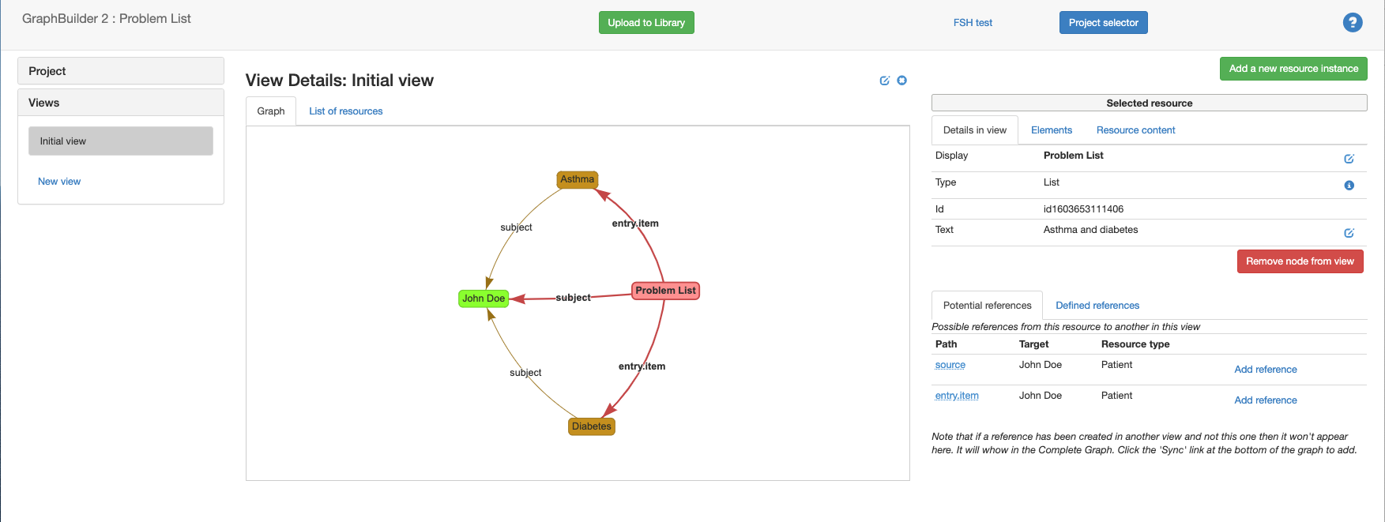Open info for the List resource type

click(x=1349, y=186)
